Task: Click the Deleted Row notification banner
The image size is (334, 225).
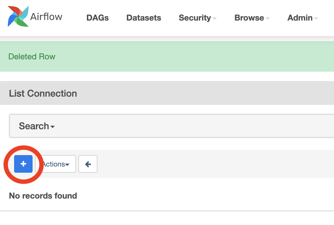Action: pos(32,56)
